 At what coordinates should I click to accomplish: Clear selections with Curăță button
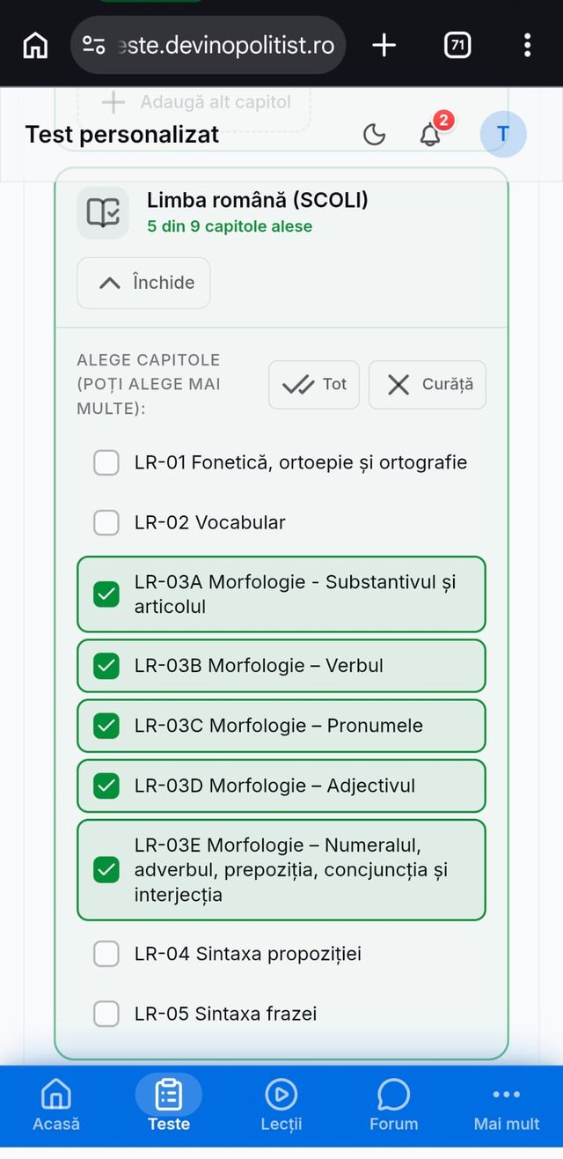[x=428, y=385]
